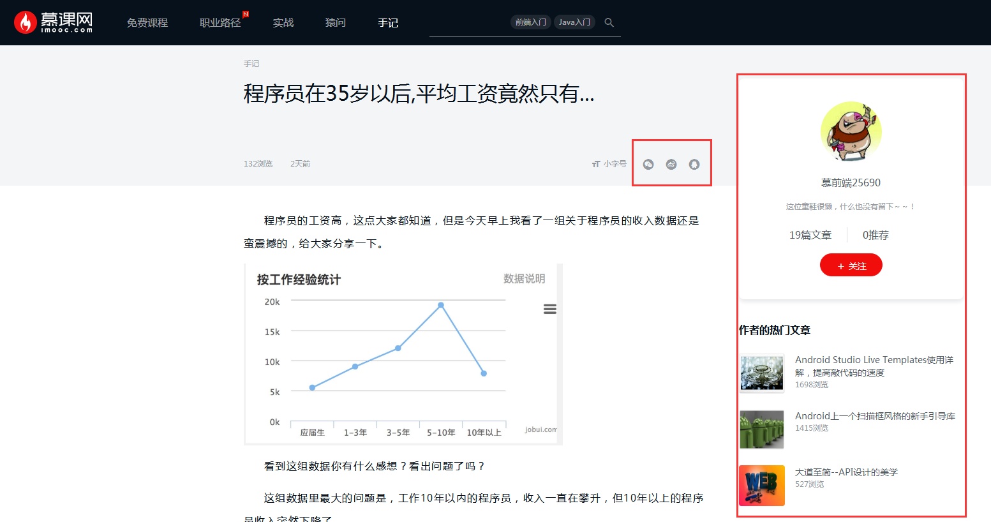This screenshot has height=522, width=991.
Task: Click the WEB article thumbnail
Action: (x=761, y=486)
